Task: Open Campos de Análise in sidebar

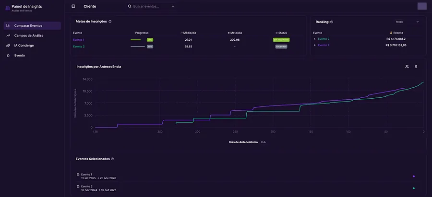Action: click(x=32, y=35)
